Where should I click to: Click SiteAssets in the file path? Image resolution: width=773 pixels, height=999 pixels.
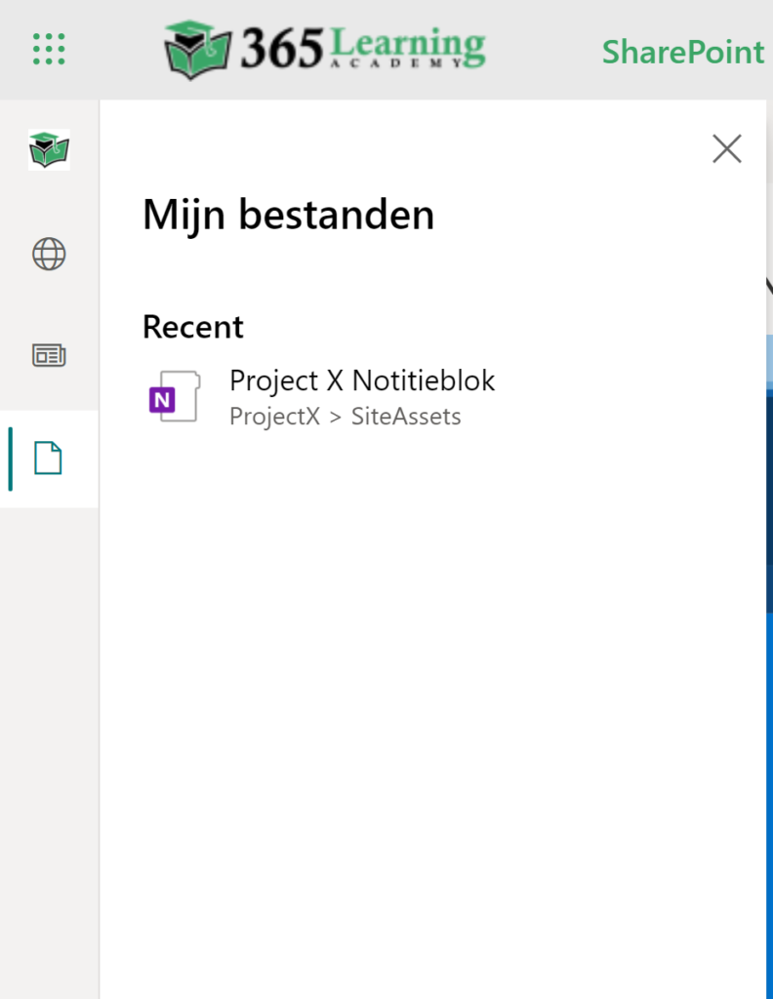pos(407,417)
